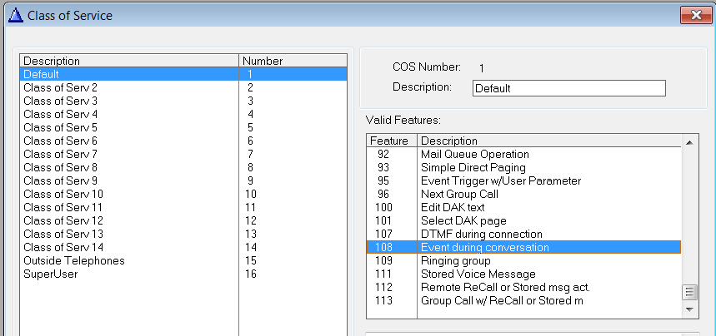Sort list by Number column header
This screenshot has height=336, width=716.
(292, 61)
